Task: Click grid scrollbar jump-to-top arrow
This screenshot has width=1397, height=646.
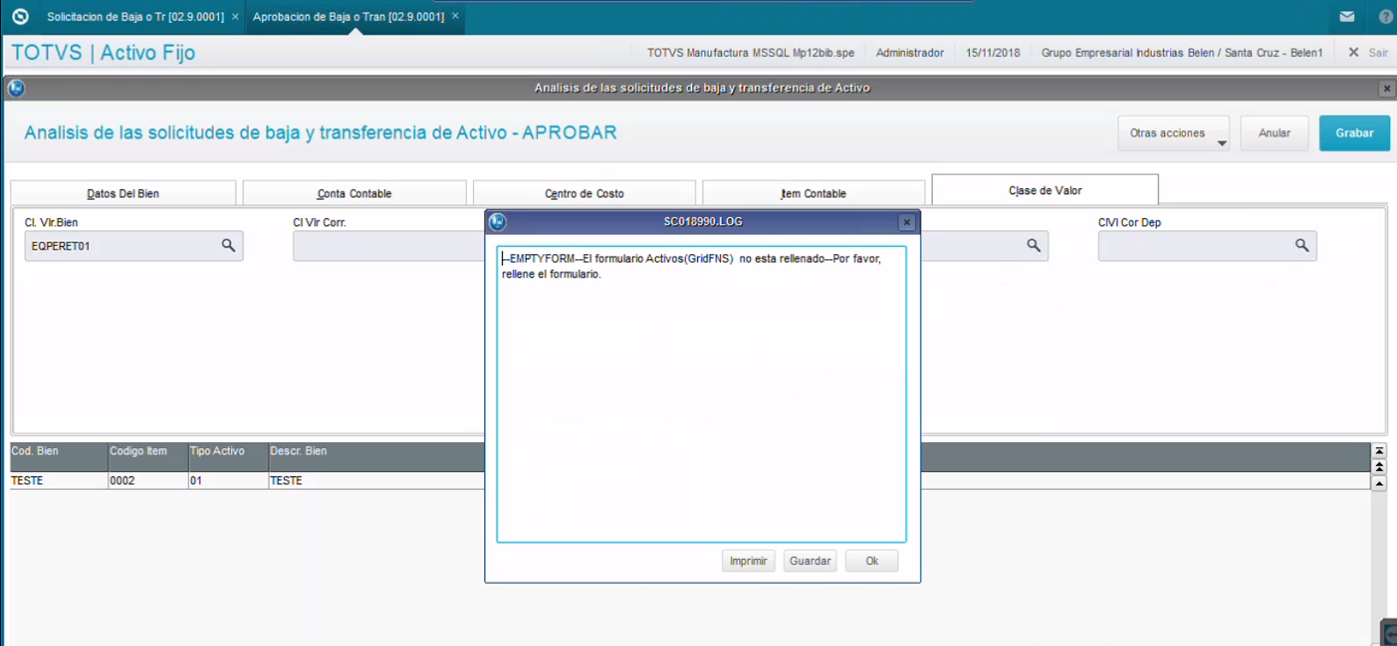Action: pyautogui.click(x=1379, y=451)
